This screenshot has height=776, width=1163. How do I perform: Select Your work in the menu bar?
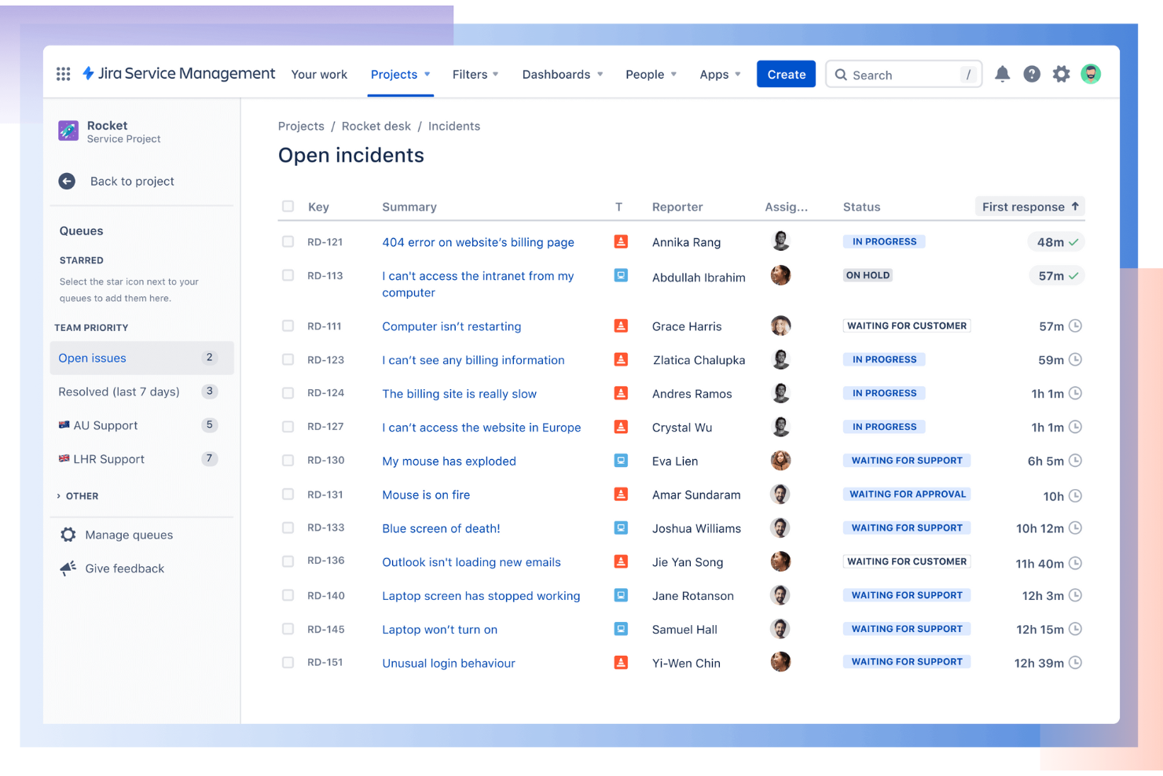coord(319,74)
